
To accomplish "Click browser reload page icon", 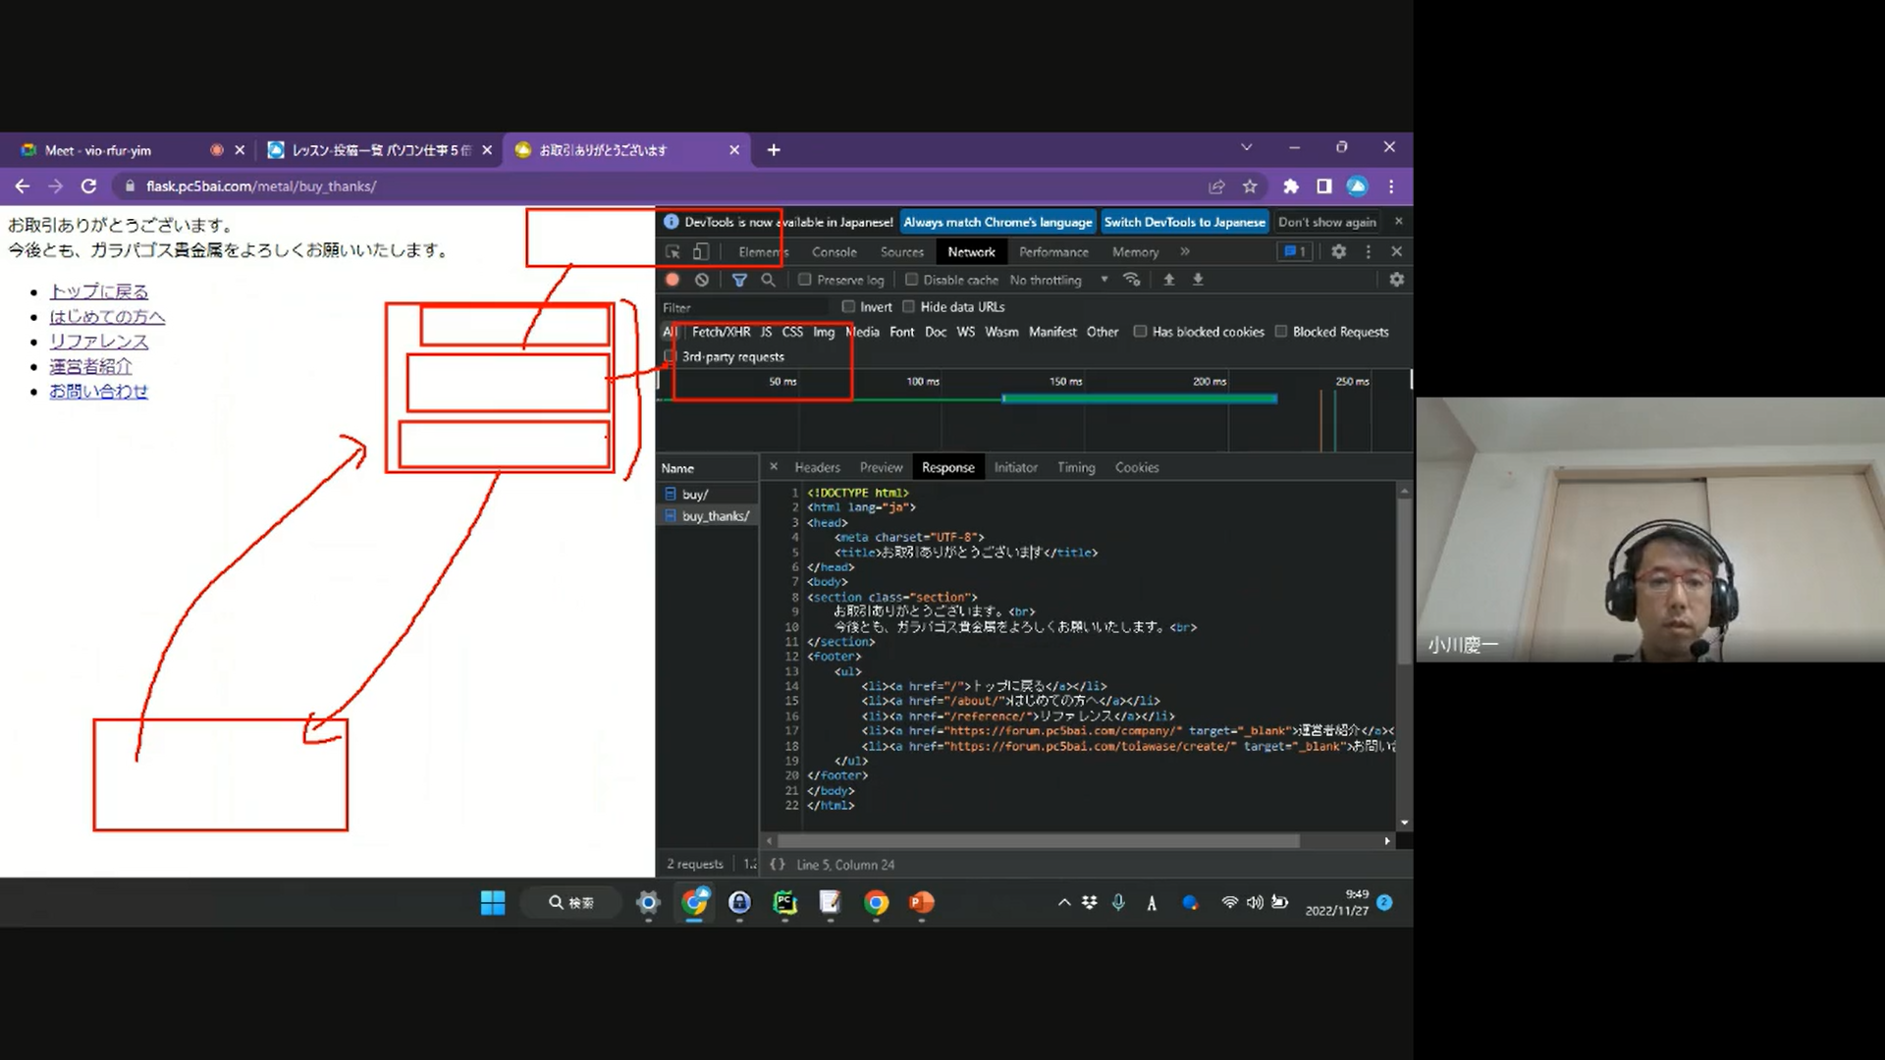I will [x=88, y=186].
